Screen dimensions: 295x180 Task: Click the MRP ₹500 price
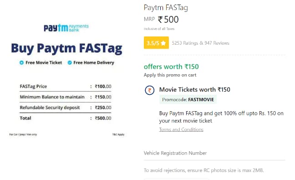[161, 20]
